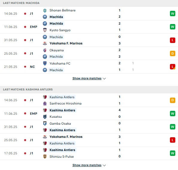Click the EMP competition label for Kashima Antlers vs Kusatsu
The width and height of the screenshot is (178, 170).
point(34,114)
